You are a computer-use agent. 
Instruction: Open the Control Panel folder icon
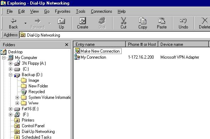(x=17, y=126)
